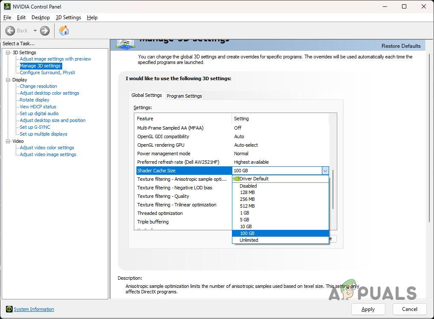Open the System Information link

coord(34,309)
